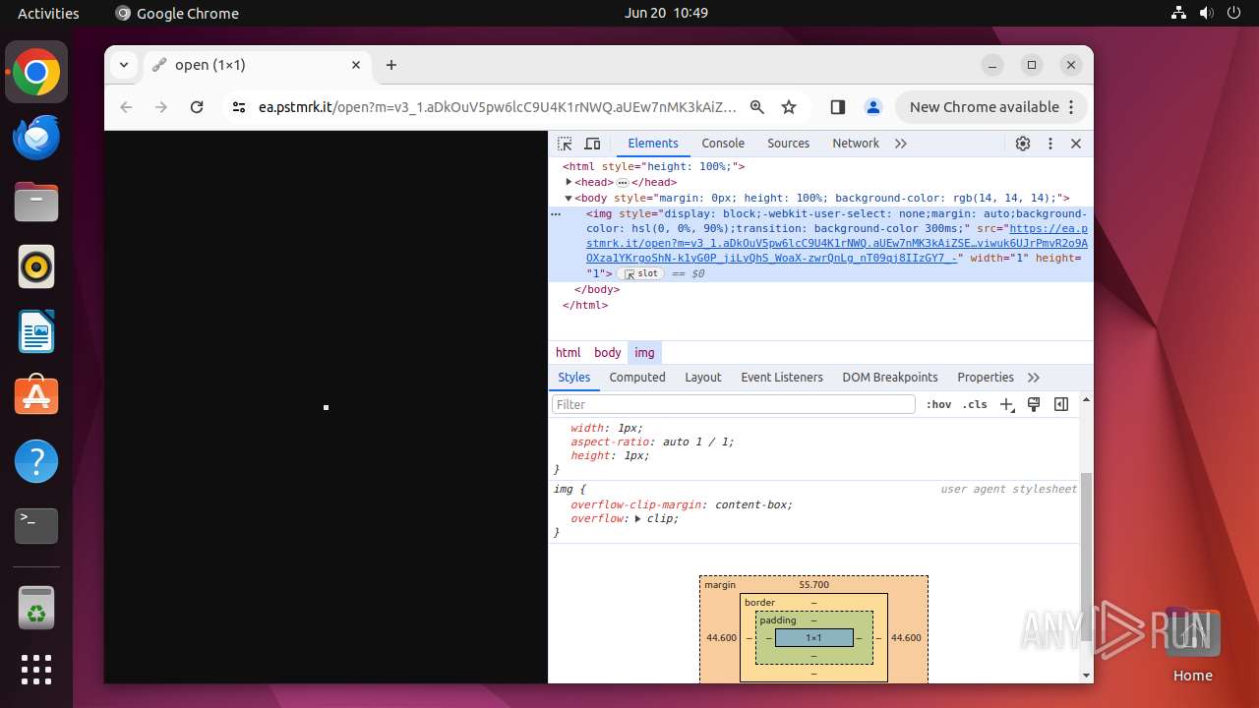
Task: Open the zoom magnifier icon in address bar
Action: 757,107
